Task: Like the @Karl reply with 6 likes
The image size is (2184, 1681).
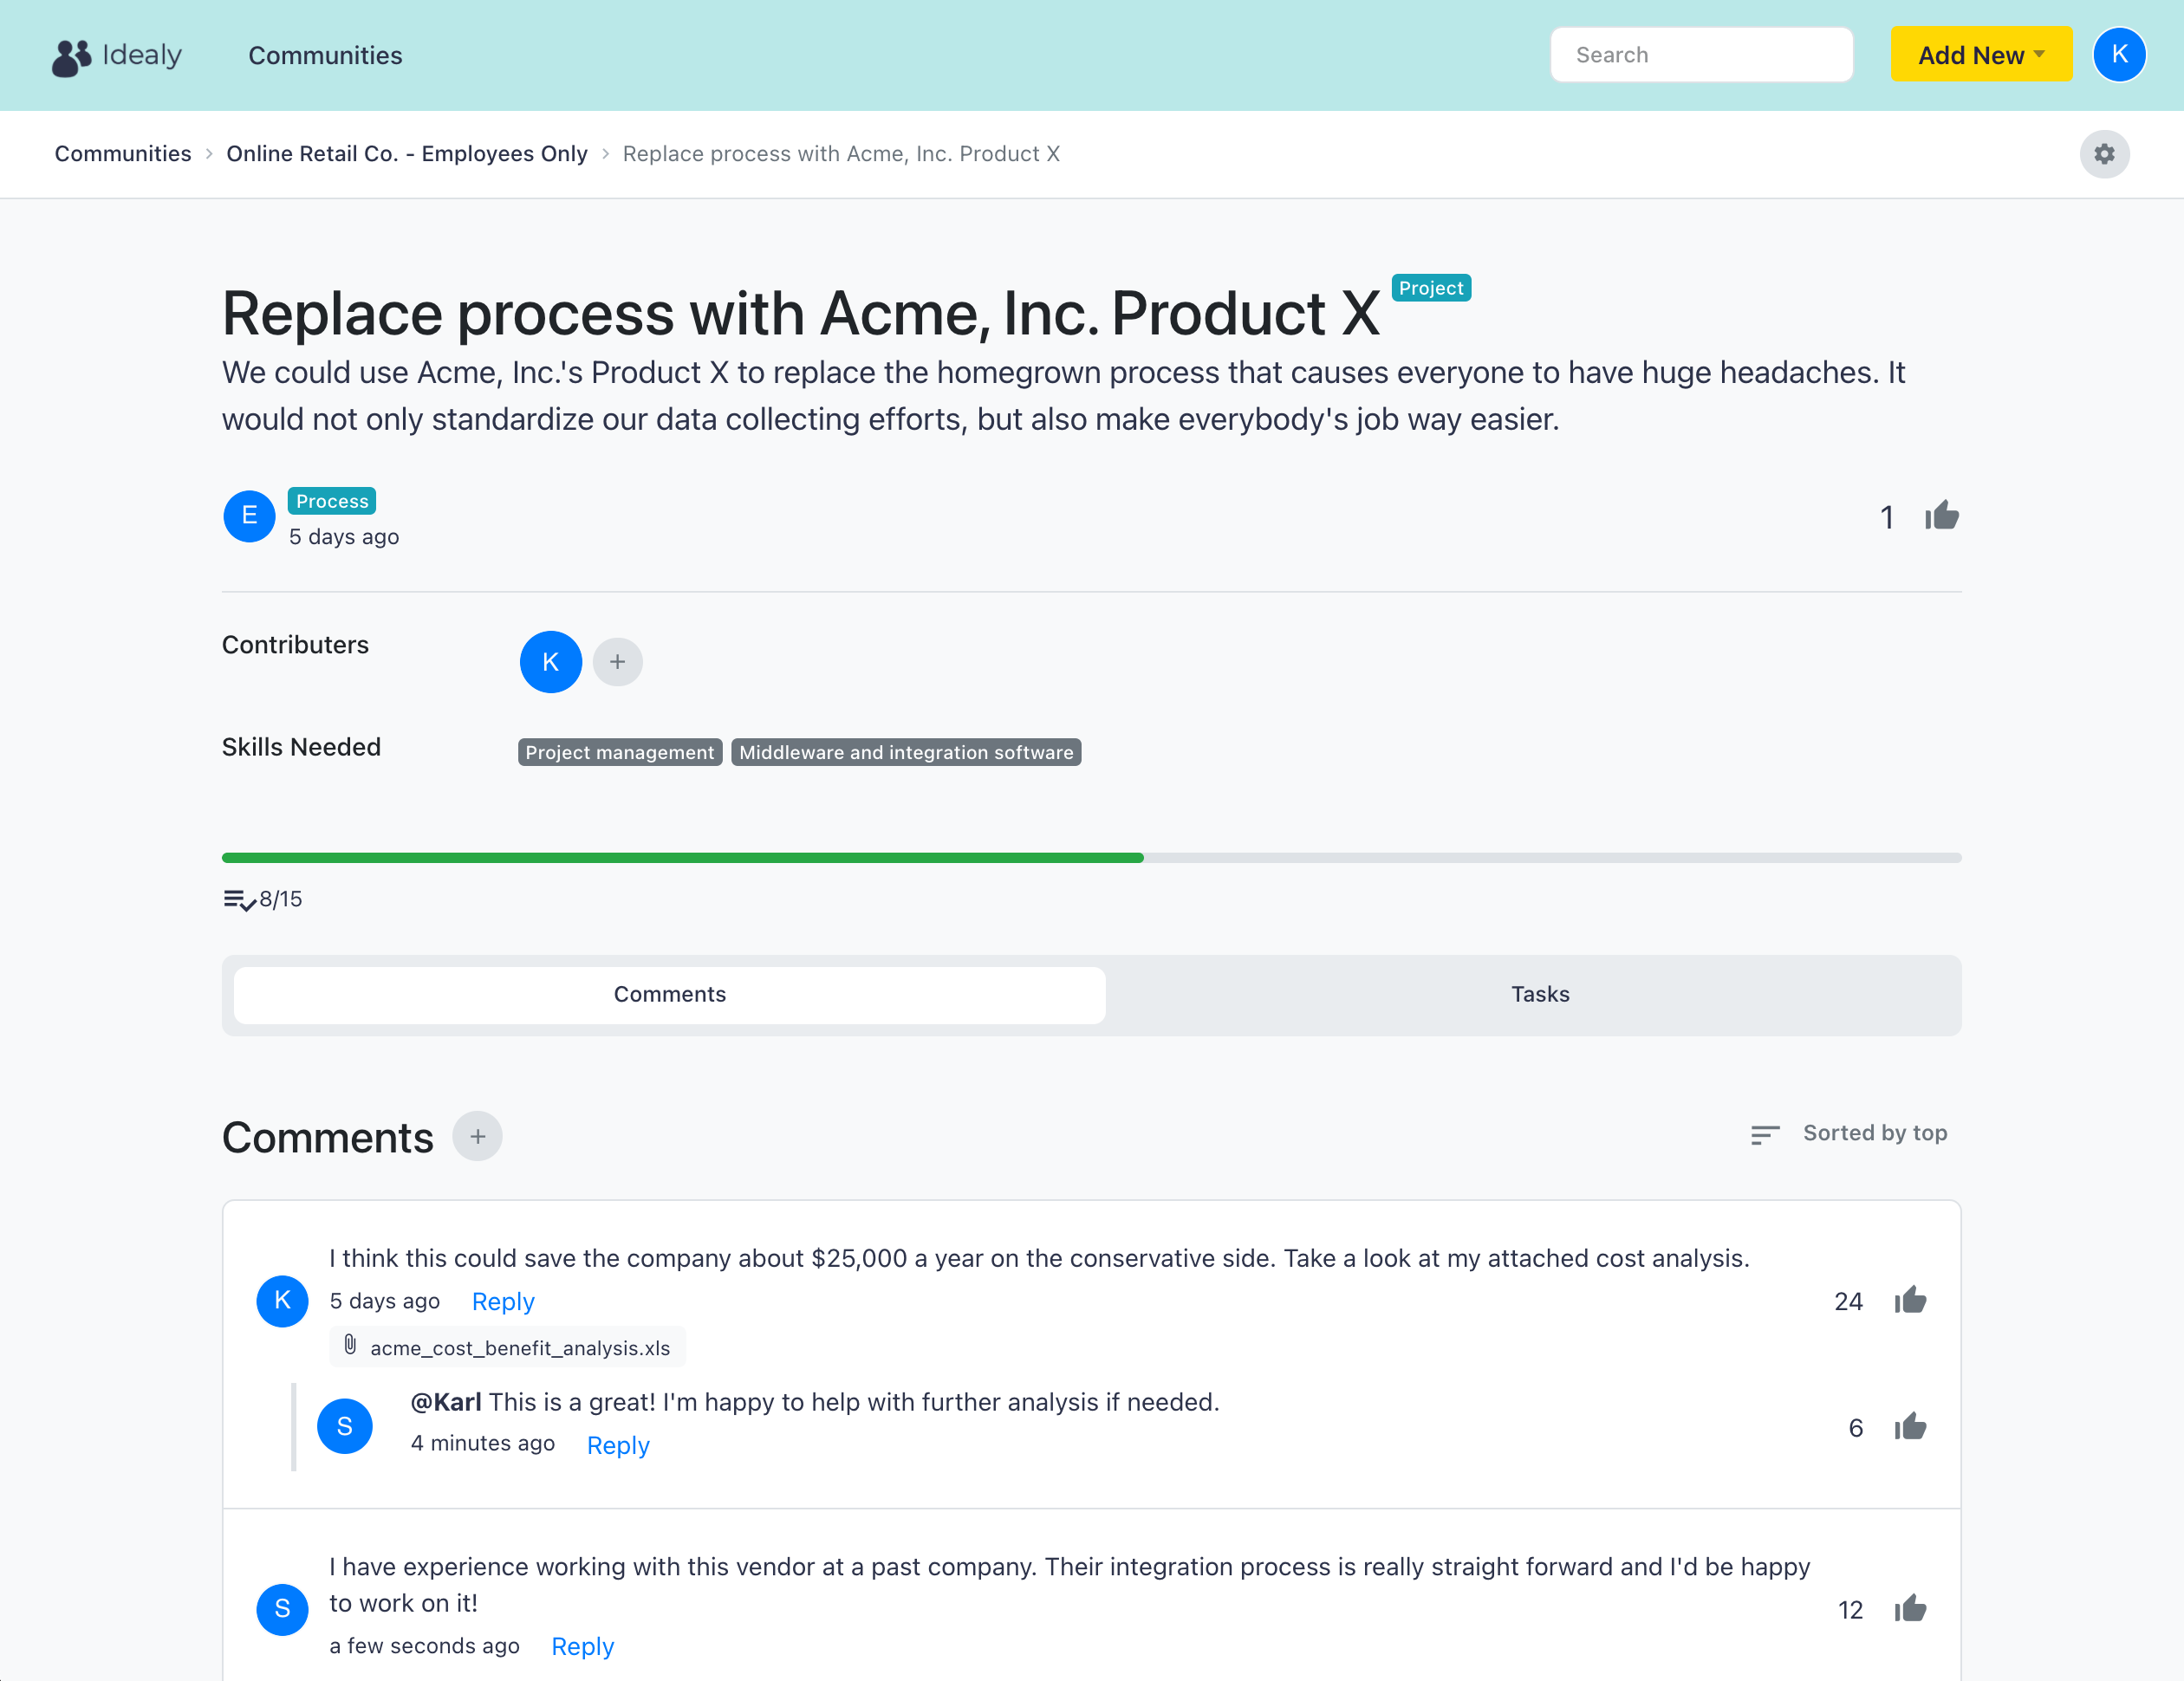Action: pos(1910,1427)
